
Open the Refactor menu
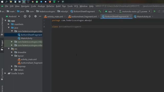50,6
